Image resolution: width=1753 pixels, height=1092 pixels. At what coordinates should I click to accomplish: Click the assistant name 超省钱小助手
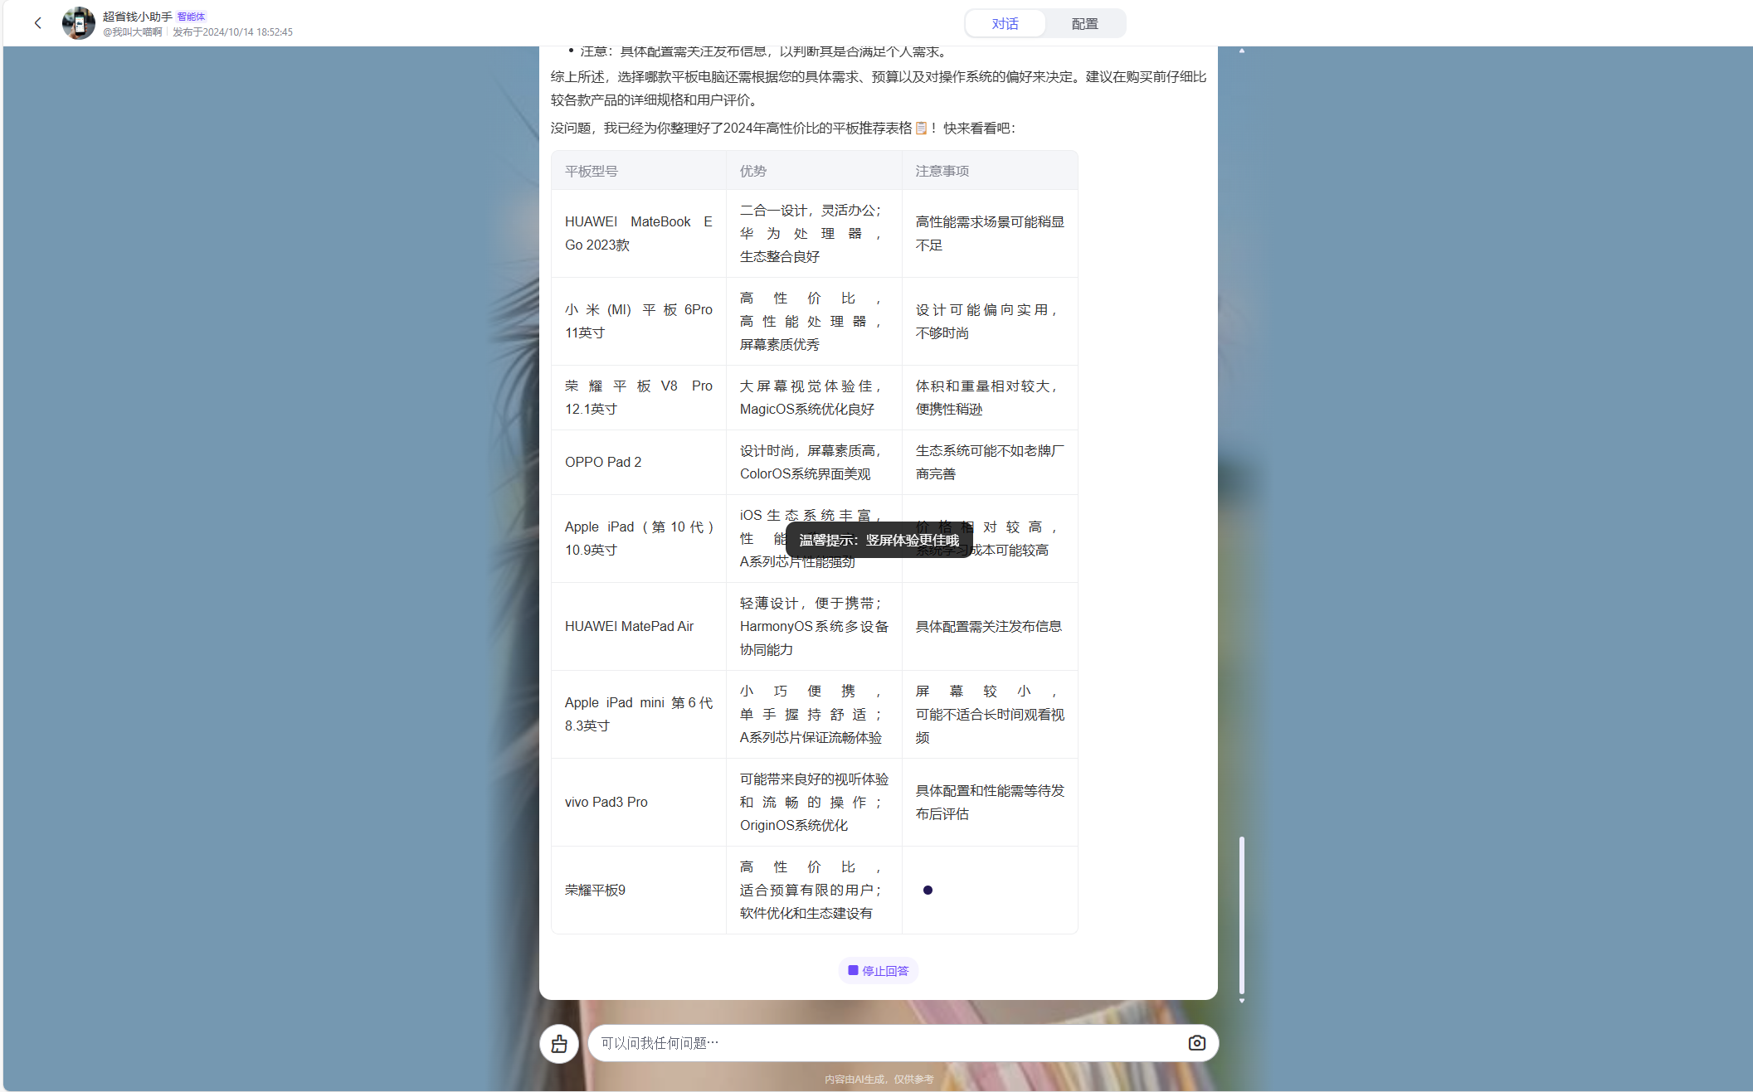(136, 15)
